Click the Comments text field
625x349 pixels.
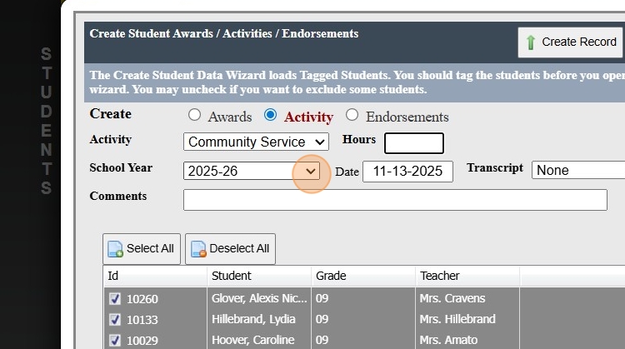(x=395, y=200)
